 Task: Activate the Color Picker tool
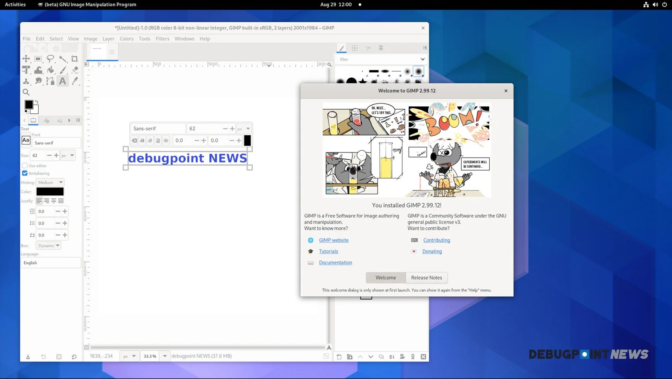coord(75,81)
